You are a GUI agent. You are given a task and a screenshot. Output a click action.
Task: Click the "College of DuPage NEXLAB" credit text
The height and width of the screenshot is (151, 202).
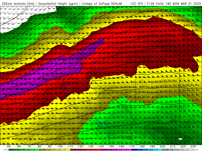coord(102,4)
